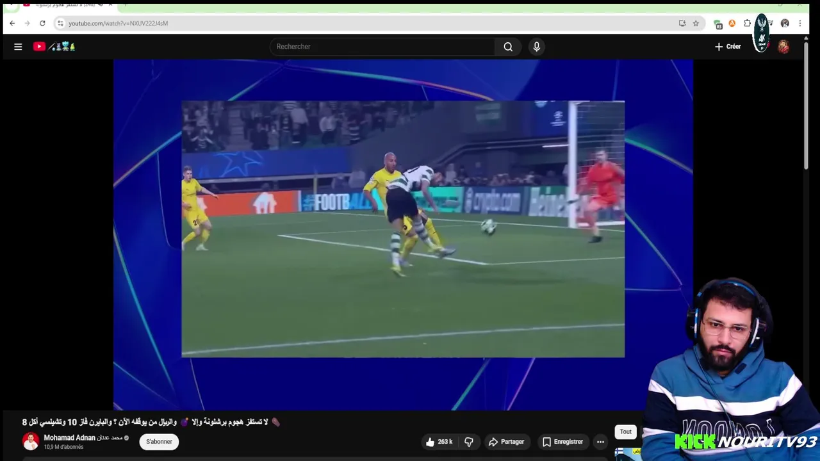The height and width of the screenshot is (461, 820).
Task: Click the Créer button
Action: (x=728, y=47)
